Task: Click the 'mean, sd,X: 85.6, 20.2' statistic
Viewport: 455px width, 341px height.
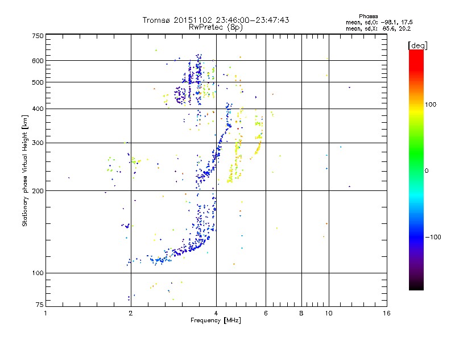Action: coord(378,29)
